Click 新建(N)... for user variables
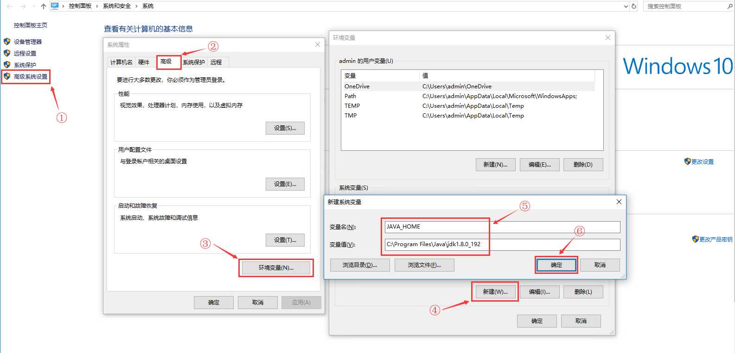Viewport: 735px width, 353px height. (496, 165)
